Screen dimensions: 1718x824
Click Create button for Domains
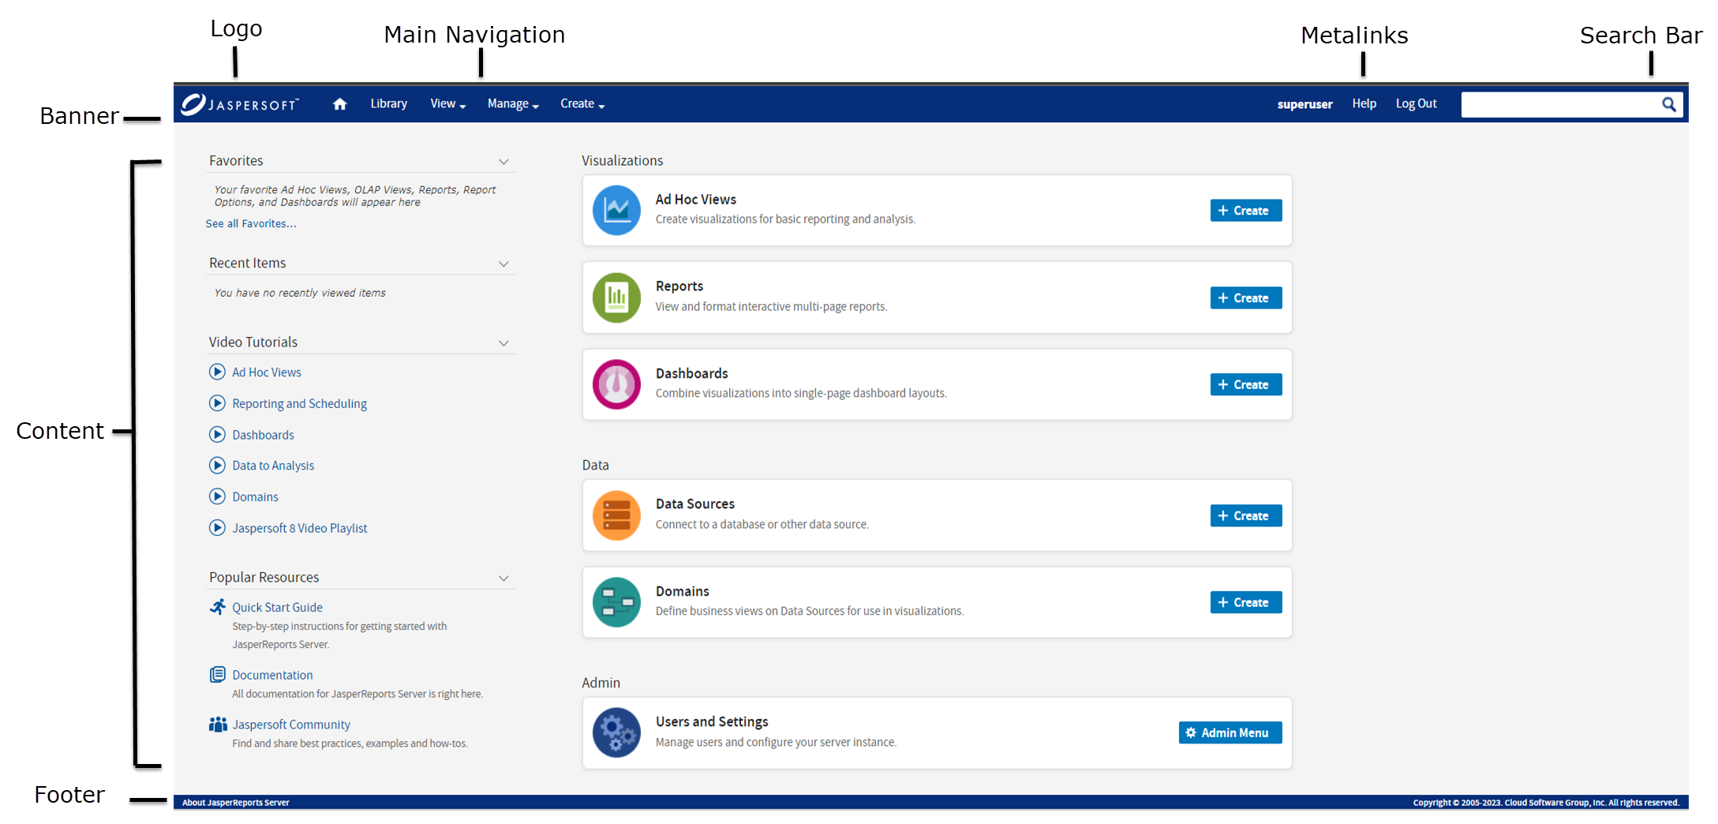click(1246, 602)
